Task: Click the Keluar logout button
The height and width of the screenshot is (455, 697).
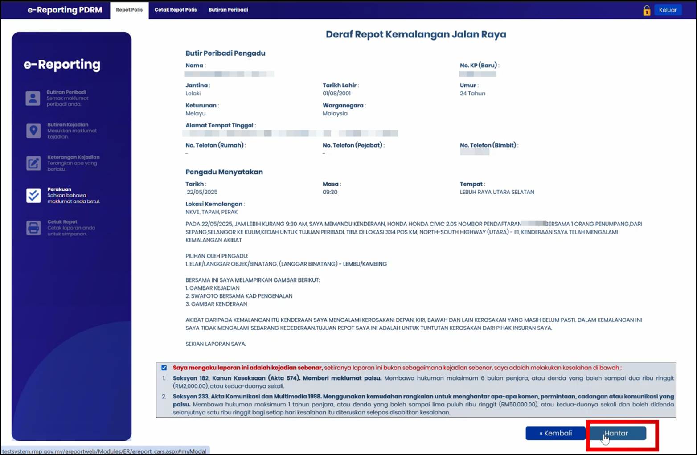Action: click(668, 10)
